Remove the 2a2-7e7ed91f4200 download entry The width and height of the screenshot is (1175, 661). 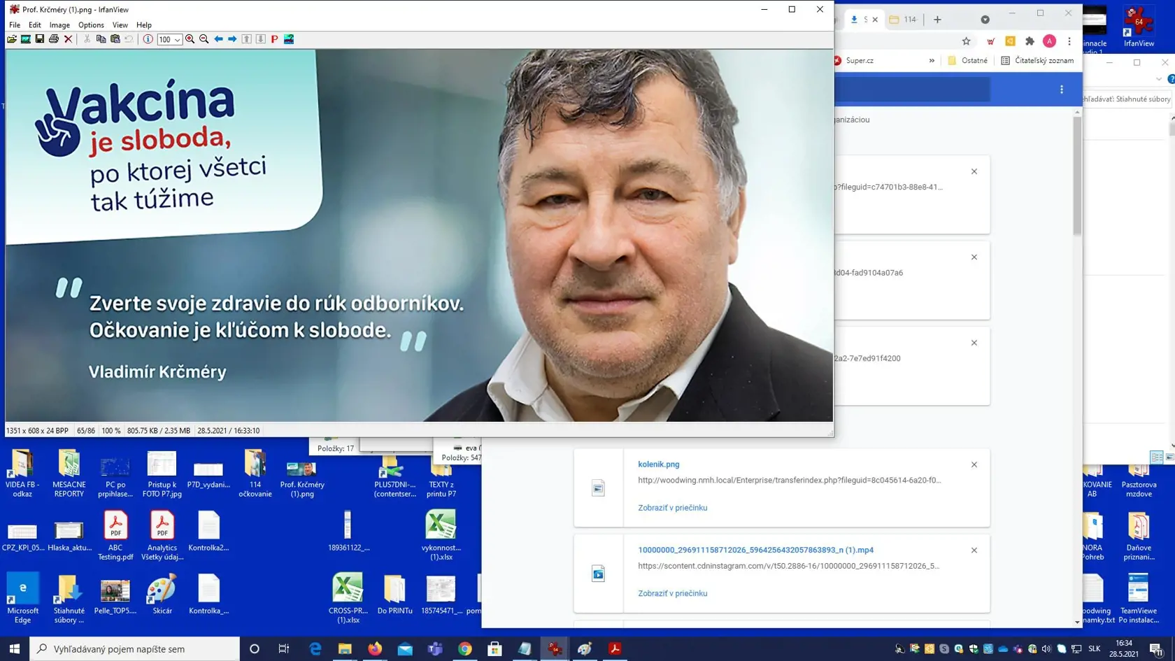974,343
